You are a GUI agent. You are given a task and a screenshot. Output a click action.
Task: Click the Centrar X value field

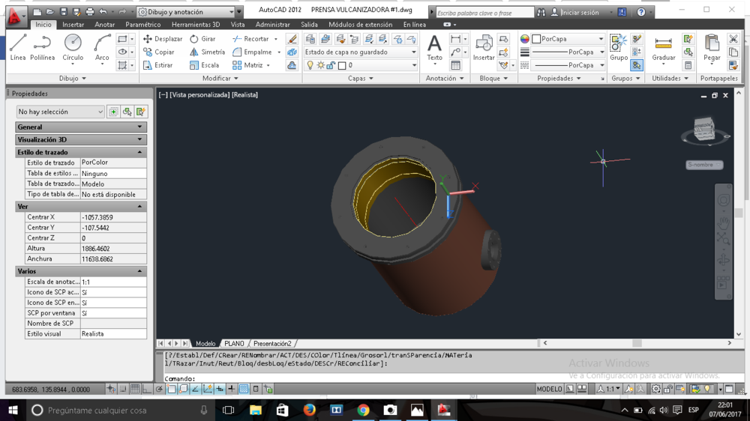[x=112, y=217]
